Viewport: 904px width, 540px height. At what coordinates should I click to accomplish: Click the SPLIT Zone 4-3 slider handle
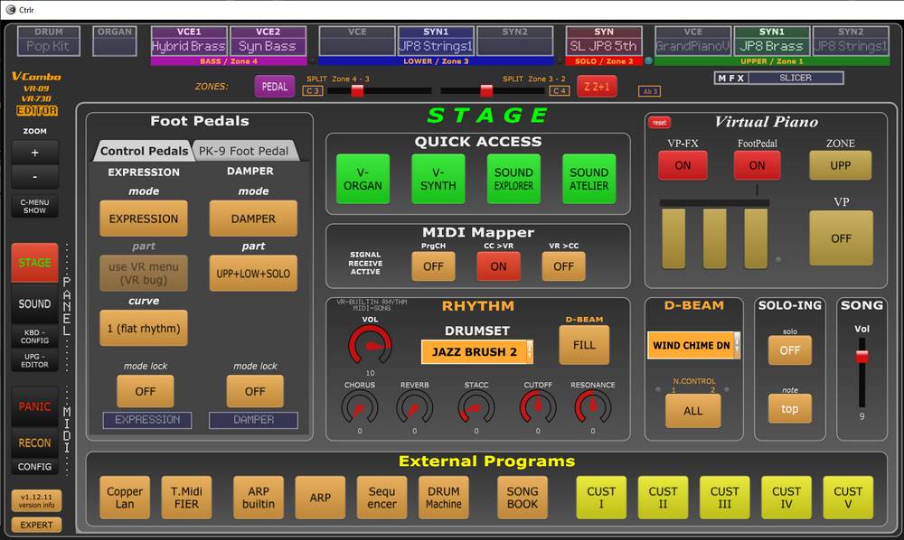coord(357,90)
